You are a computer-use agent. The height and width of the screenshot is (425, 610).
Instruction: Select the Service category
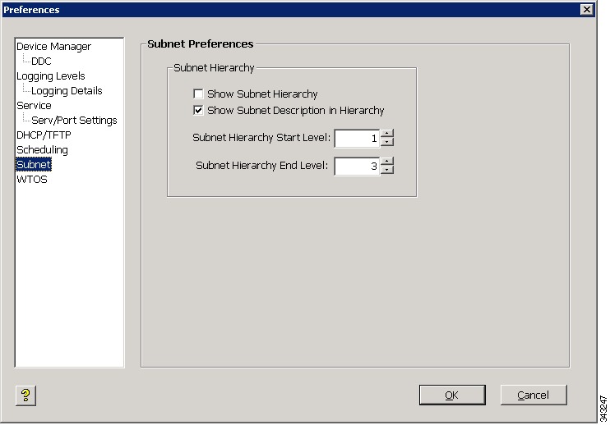point(34,106)
